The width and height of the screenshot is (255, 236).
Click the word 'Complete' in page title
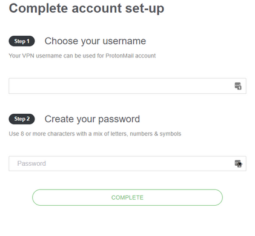pos(39,8)
